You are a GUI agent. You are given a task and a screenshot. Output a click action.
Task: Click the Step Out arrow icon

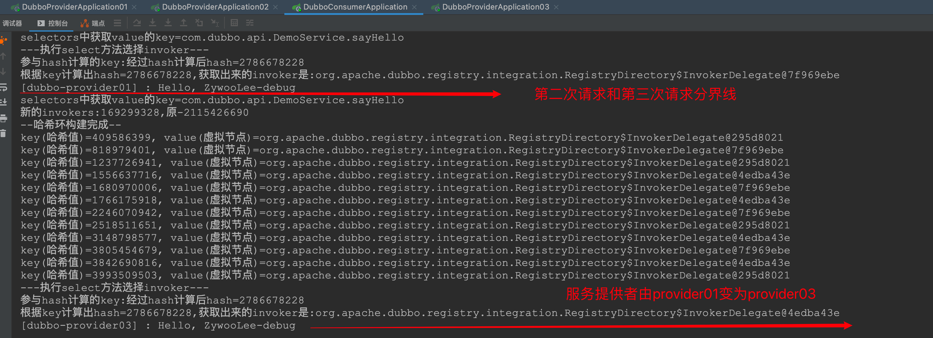(184, 23)
